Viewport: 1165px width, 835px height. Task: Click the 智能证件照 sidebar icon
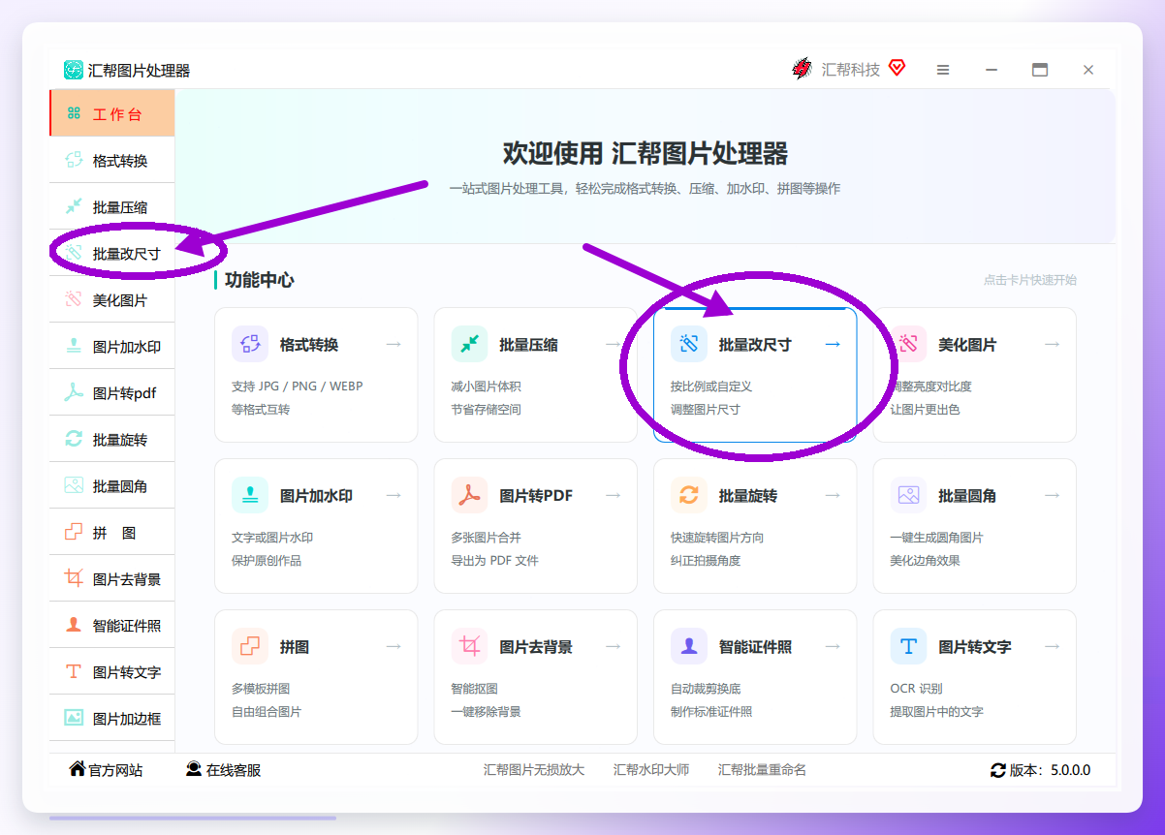pyautogui.click(x=74, y=626)
